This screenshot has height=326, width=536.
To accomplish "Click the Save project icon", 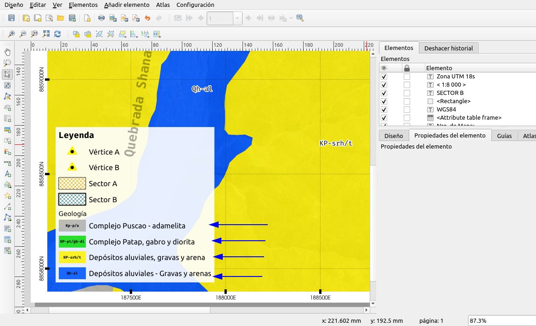I will [11, 18].
